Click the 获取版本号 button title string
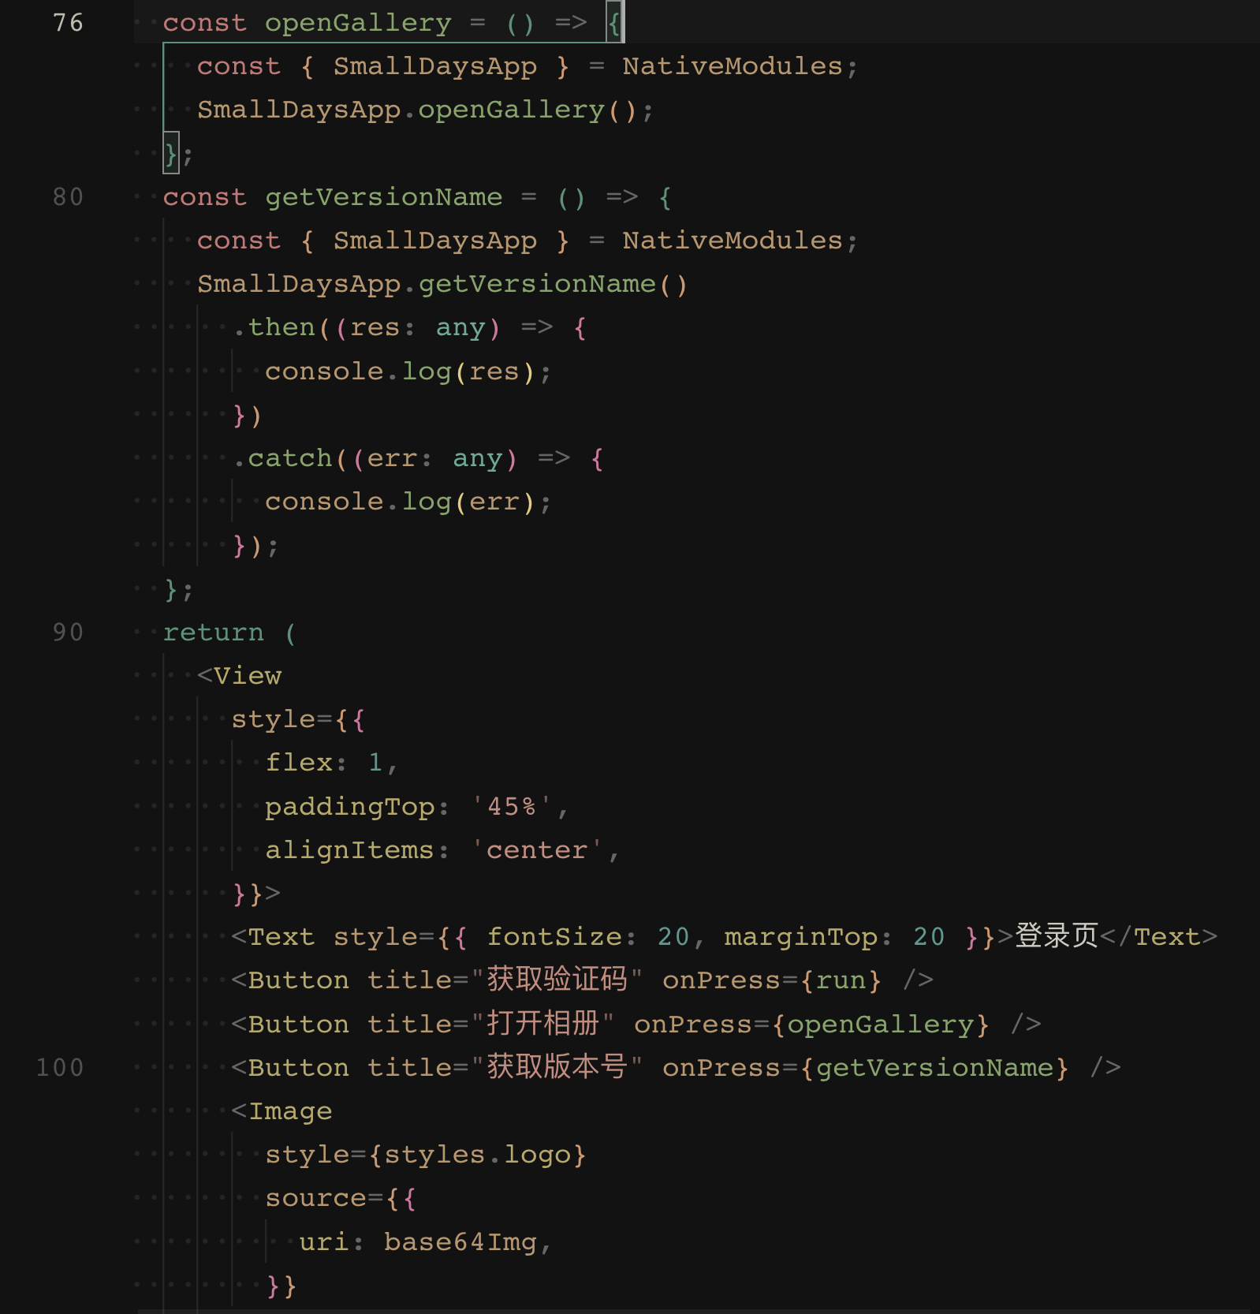 coord(557,1067)
